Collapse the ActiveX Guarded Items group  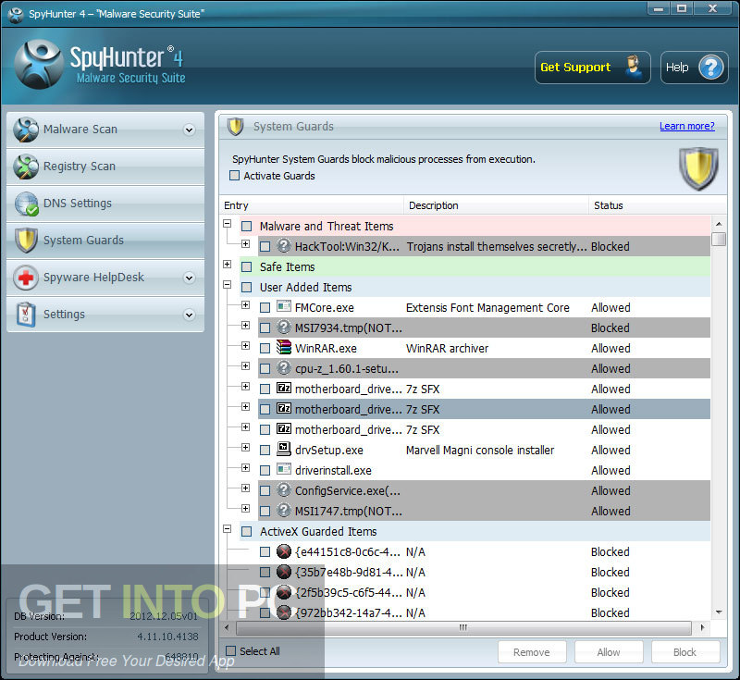coord(227,529)
